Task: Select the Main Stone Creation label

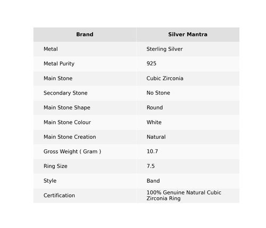Action: pos(70,137)
